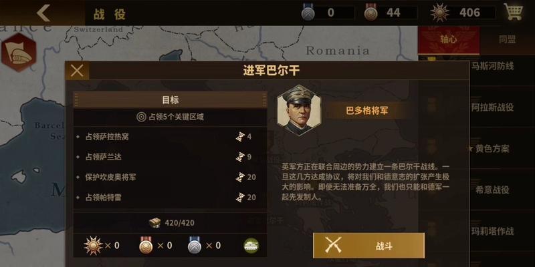Tap the gold sun medal currency icon

439,13
